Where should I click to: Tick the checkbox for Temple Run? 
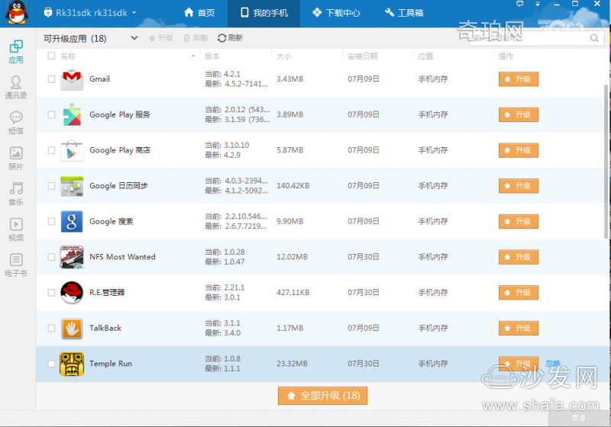pos(51,364)
